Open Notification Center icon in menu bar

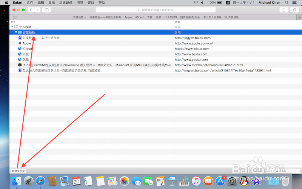[294, 3]
